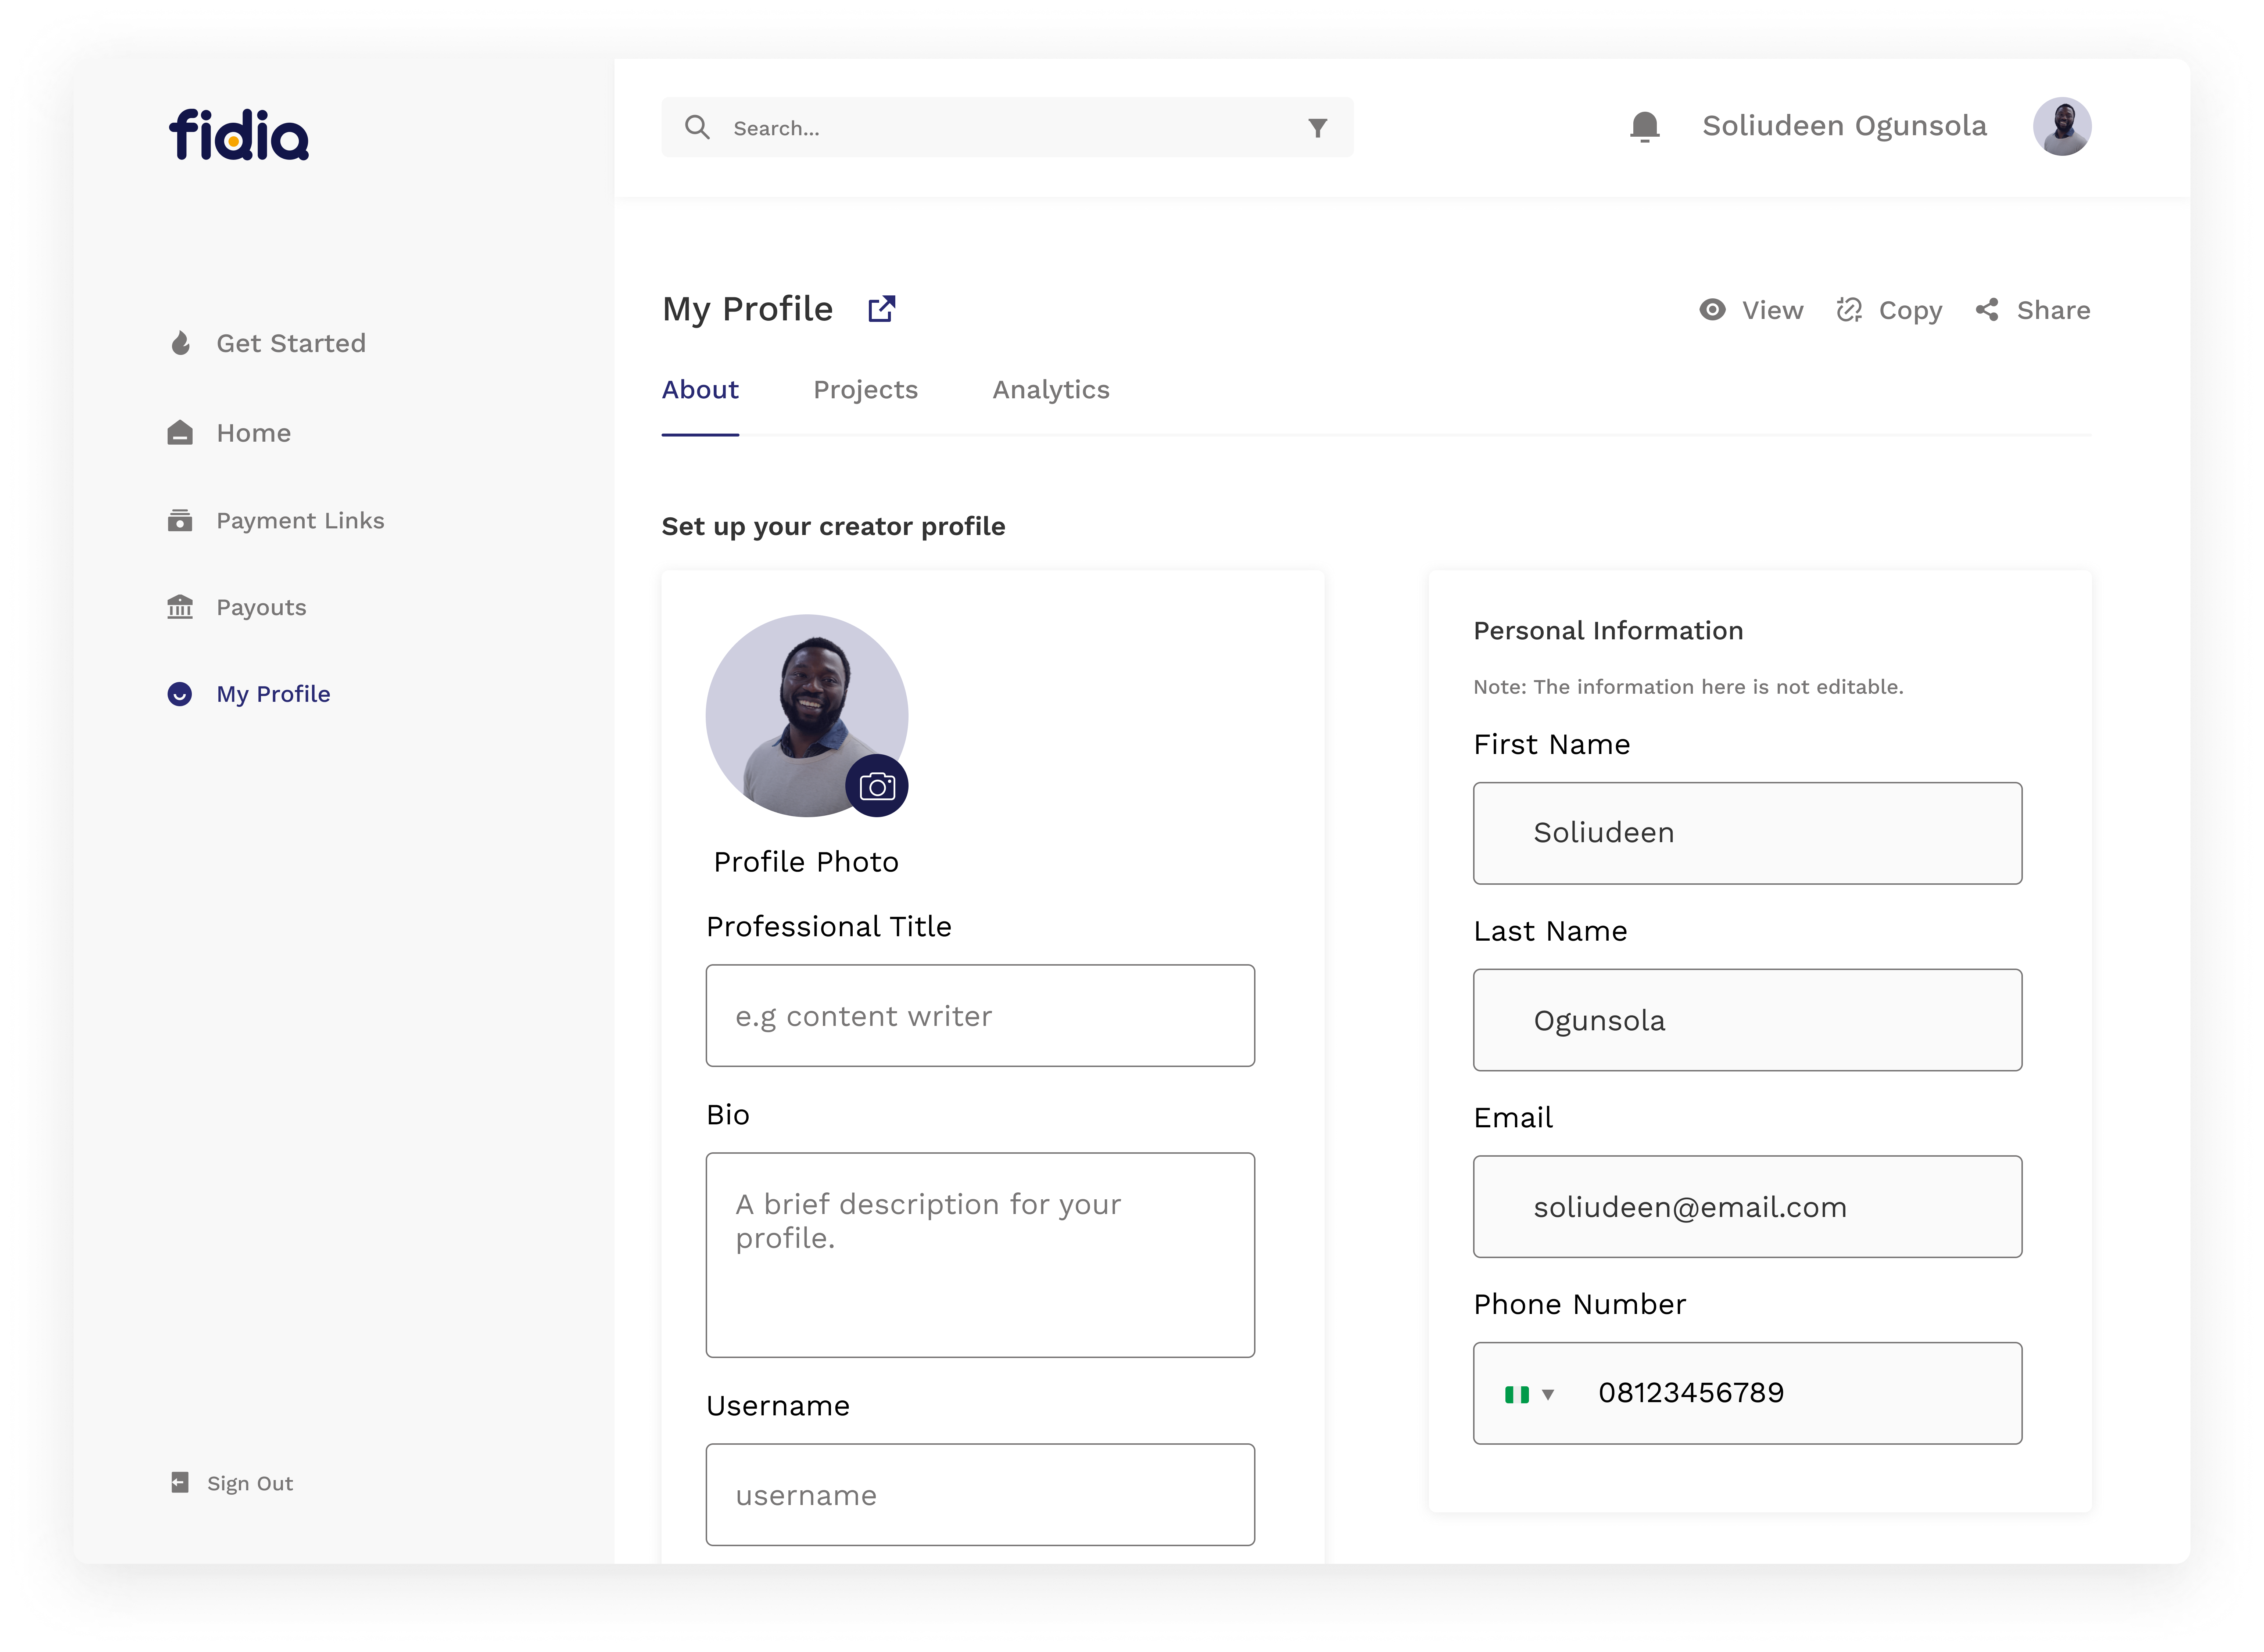Click the My Profile smiley icon
The height and width of the screenshot is (1652, 2264).
pos(180,694)
